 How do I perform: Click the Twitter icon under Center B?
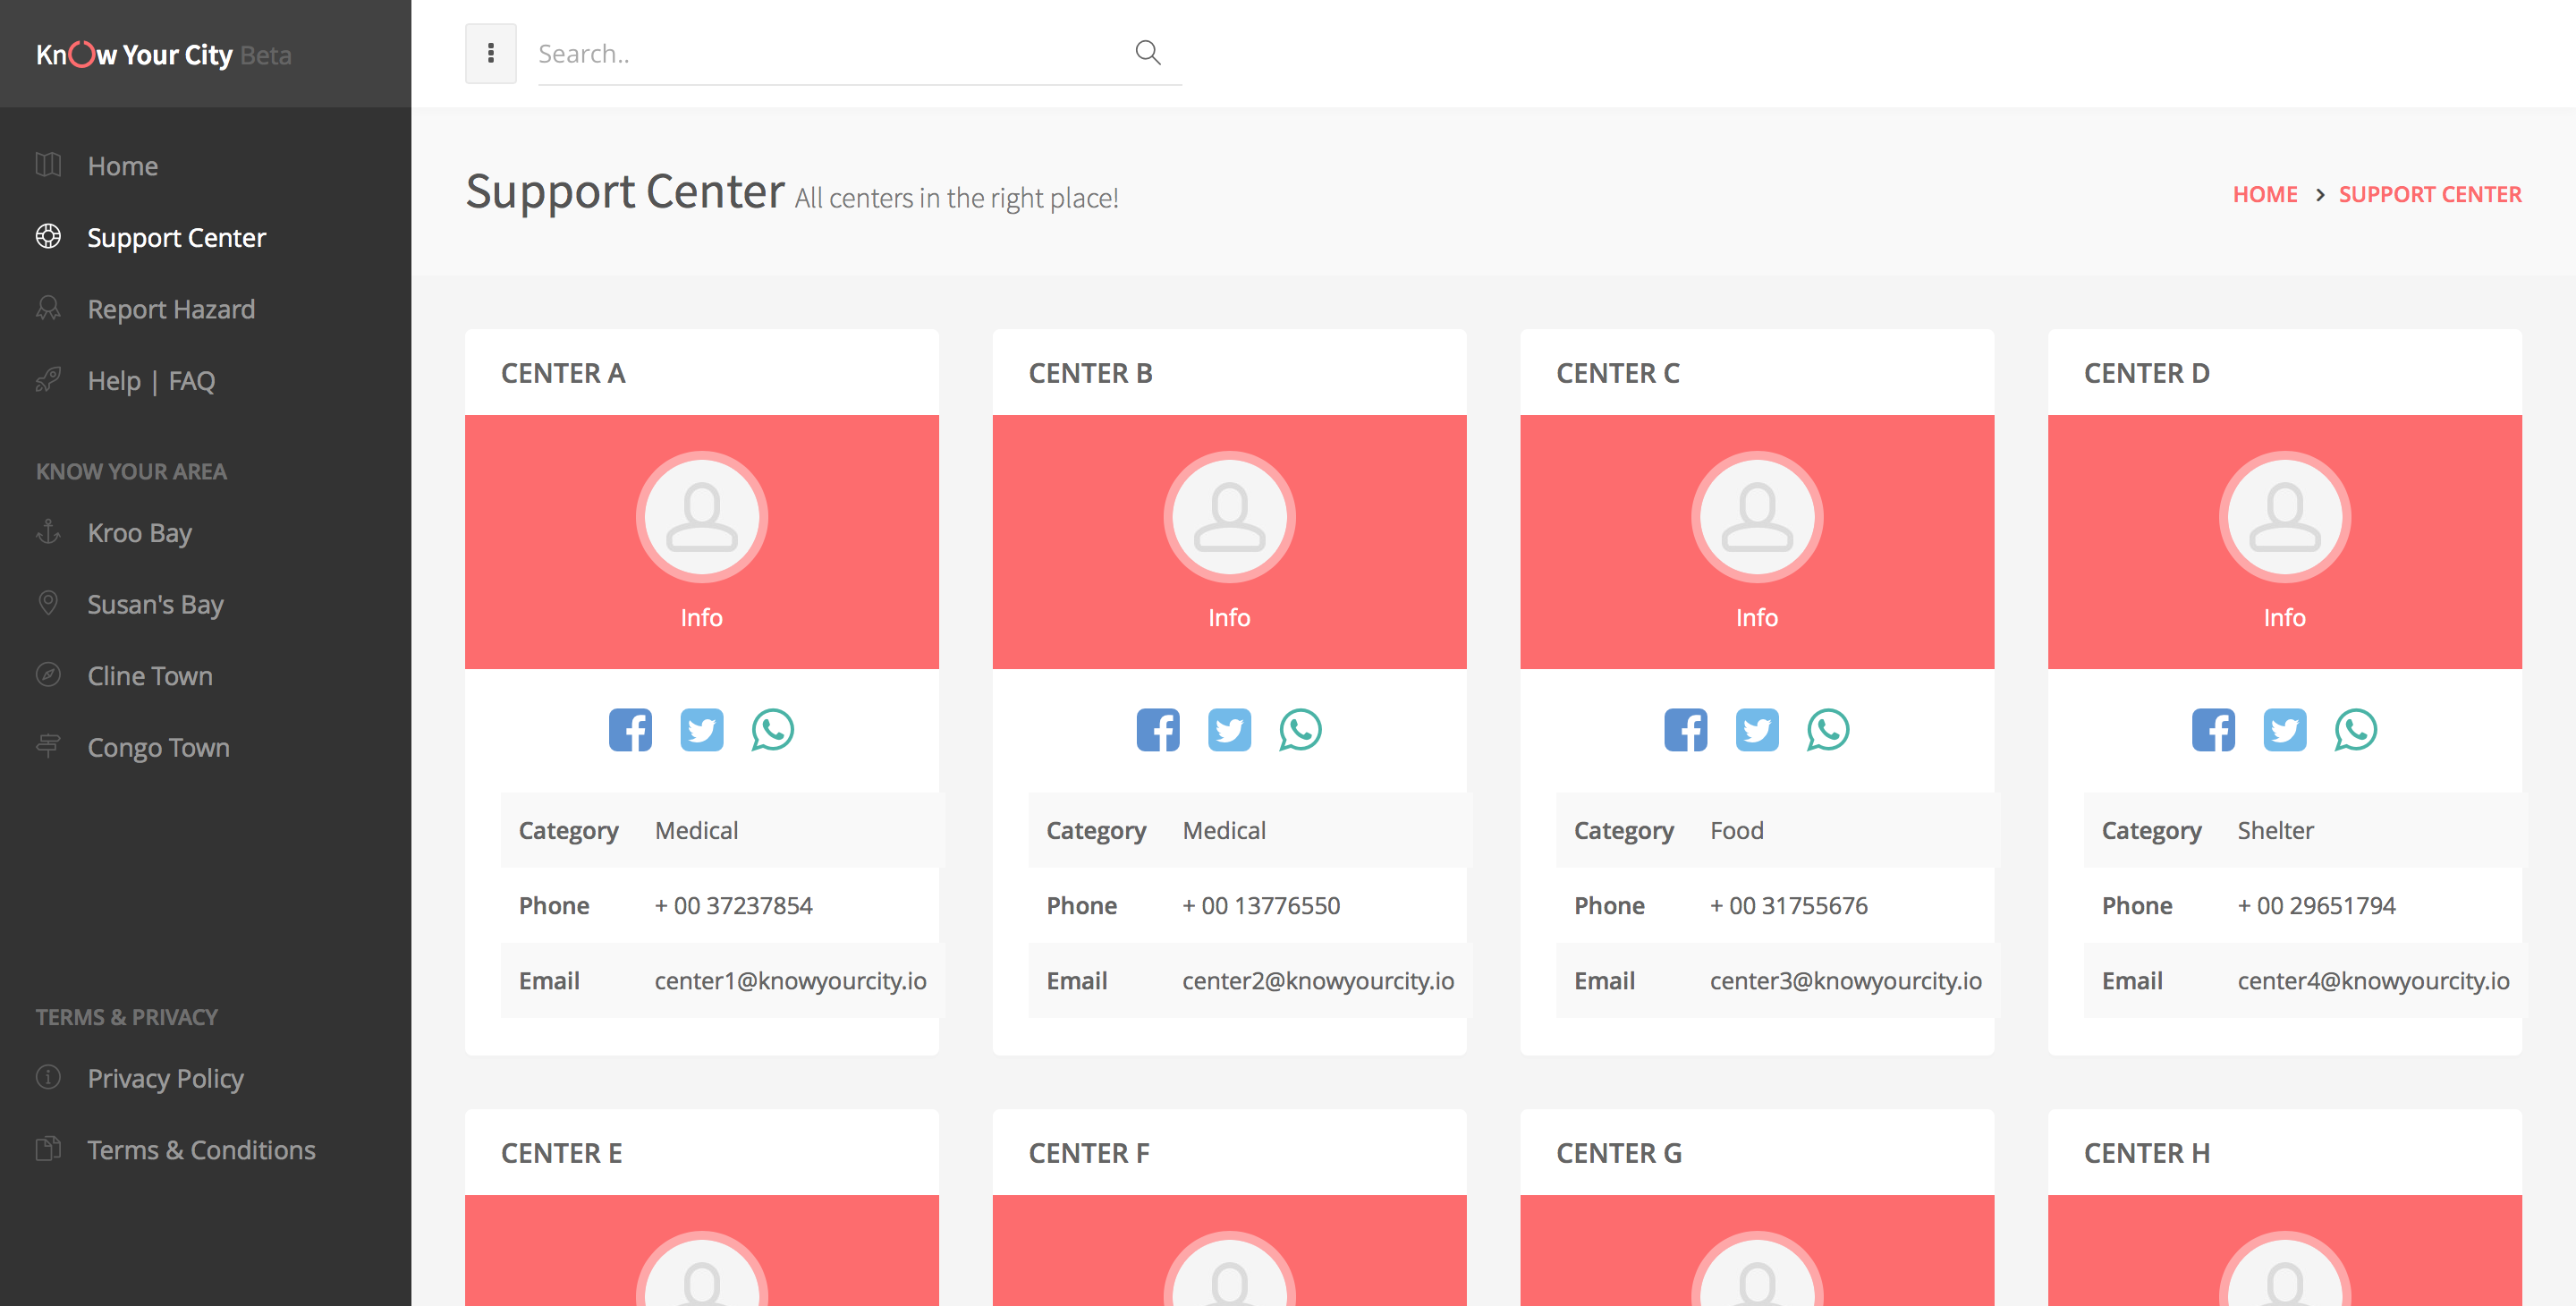(1229, 730)
